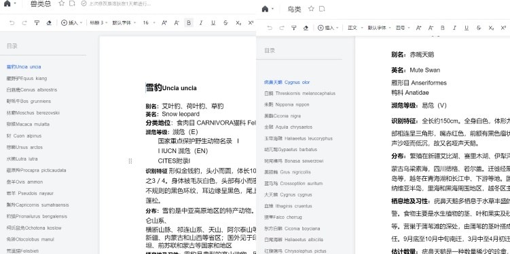Click the Cygnus cygnus outline link
The height and width of the screenshot is (254, 510).
pos(288,194)
